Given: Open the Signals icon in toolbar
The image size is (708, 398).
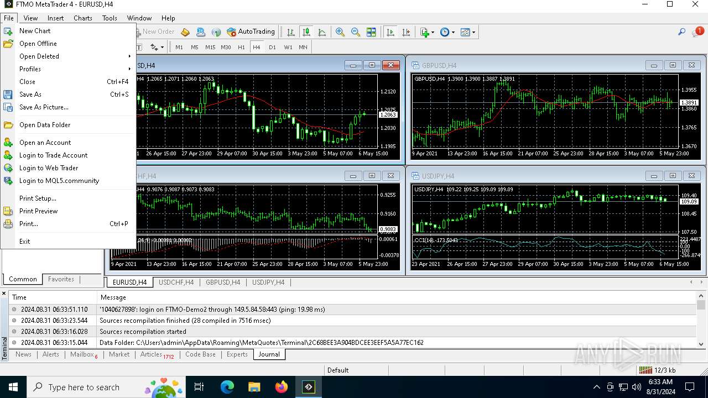Looking at the screenshot, I should [216, 32].
